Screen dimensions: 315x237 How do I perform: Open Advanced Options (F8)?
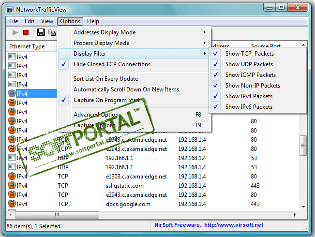point(134,115)
